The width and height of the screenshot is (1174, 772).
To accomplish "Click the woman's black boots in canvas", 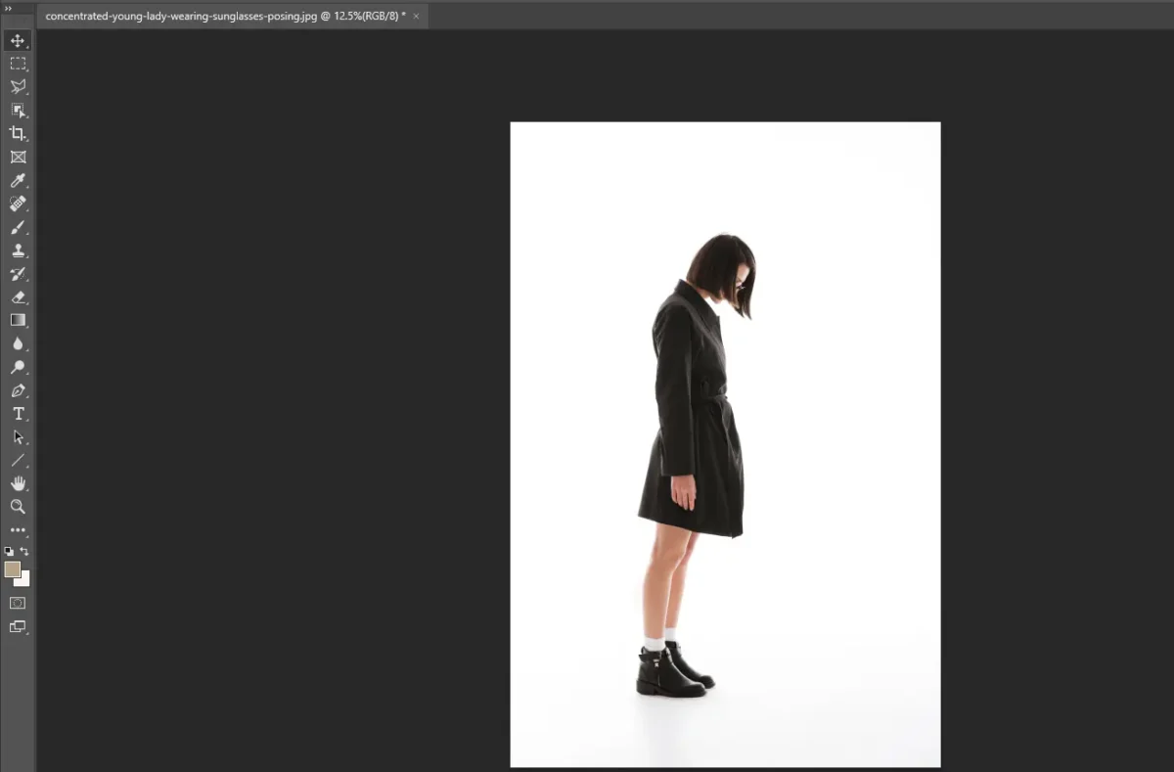I will click(x=673, y=672).
